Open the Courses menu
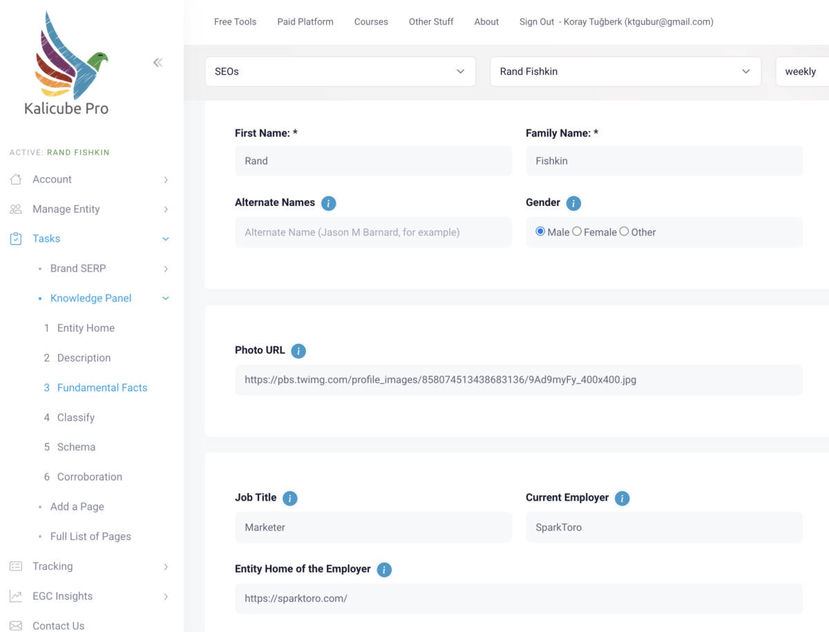This screenshot has width=829, height=632. click(x=371, y=21)
